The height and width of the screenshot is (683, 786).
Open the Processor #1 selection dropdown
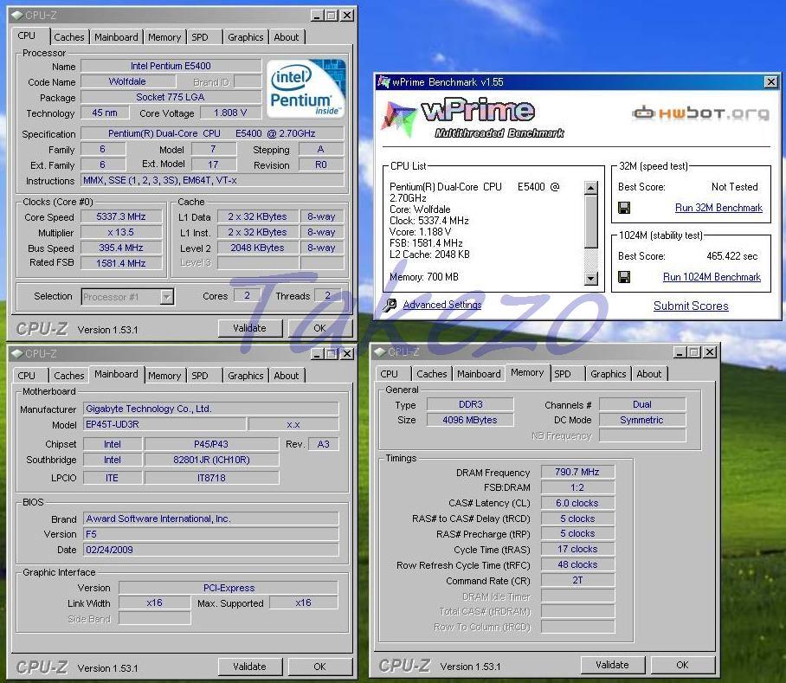tap(167, 297)
